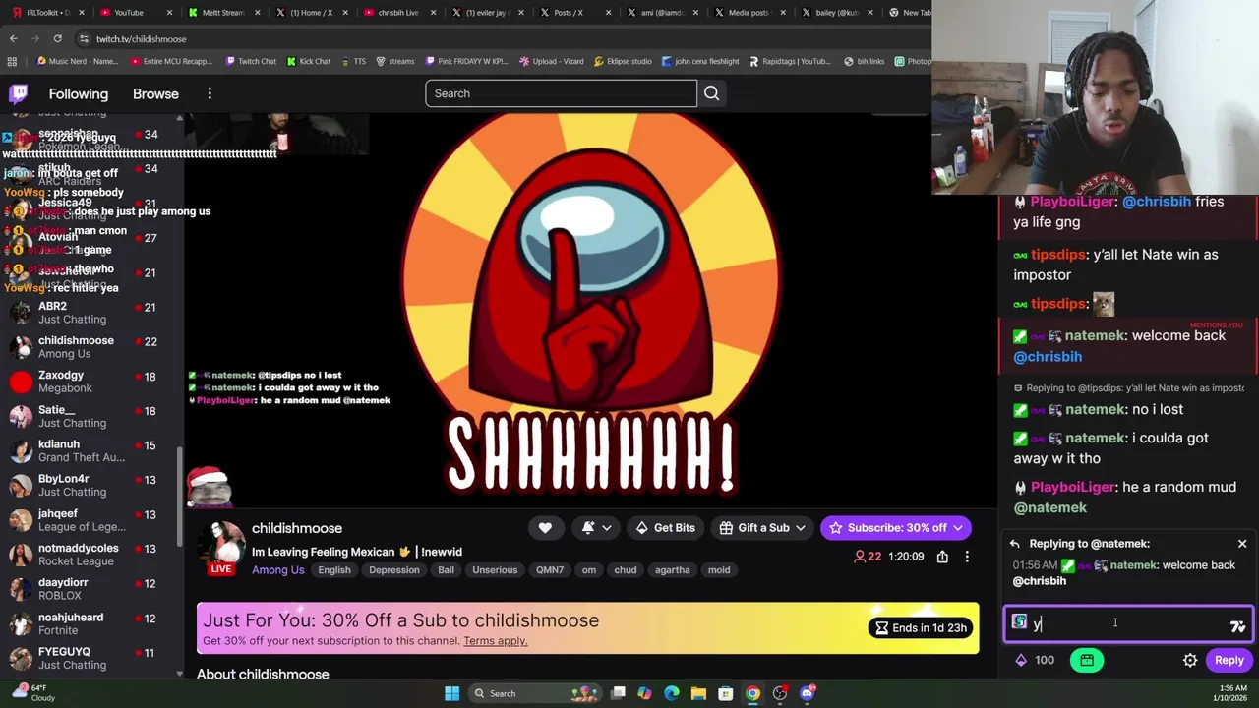
Task: Click the sidebar scrollbar down arrow
Action: pyautogui.click(x=179, y=674)
